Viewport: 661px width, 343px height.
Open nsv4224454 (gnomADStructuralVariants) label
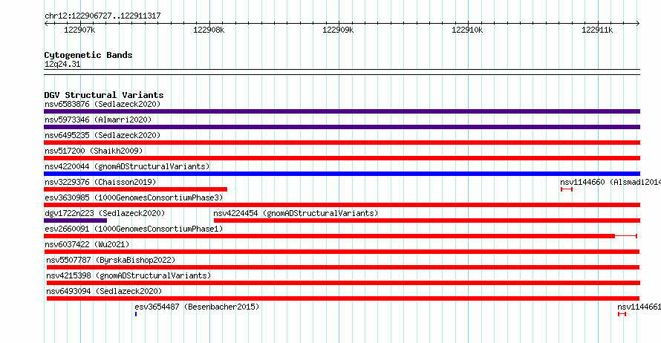(x=296, y=213)
